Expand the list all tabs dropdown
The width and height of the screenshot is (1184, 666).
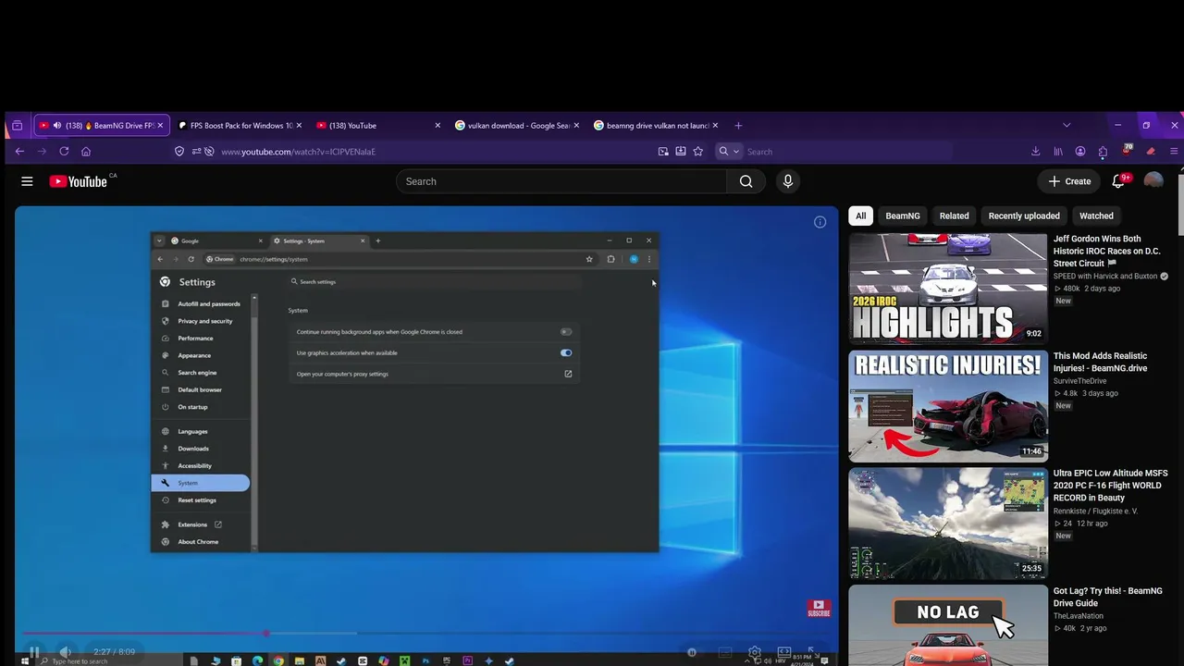[x=1067, y=126]
